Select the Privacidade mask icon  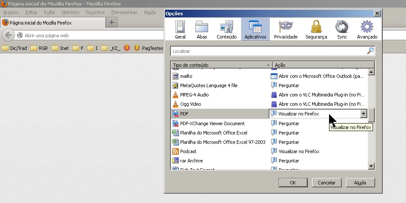tap(285, 30)
